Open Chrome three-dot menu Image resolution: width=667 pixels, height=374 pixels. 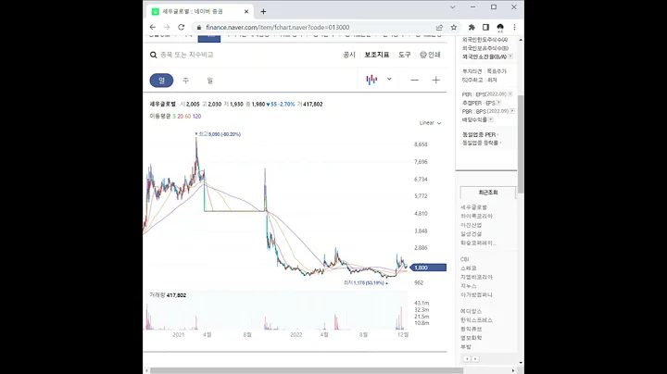(514, 27)
